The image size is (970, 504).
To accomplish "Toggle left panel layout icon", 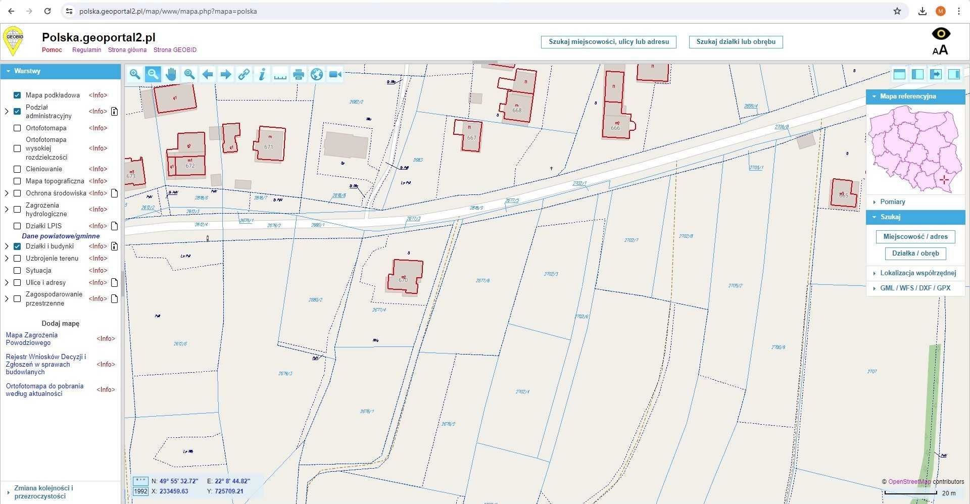I will pos(917,74).
